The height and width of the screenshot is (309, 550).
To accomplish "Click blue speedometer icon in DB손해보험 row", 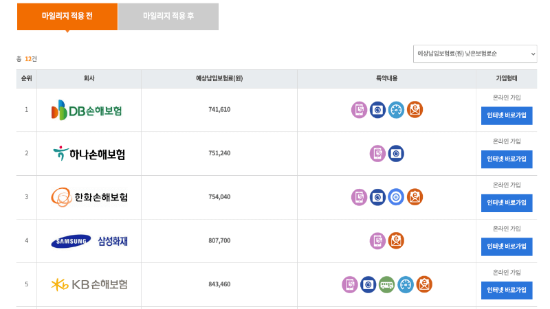I will (397, 110).
